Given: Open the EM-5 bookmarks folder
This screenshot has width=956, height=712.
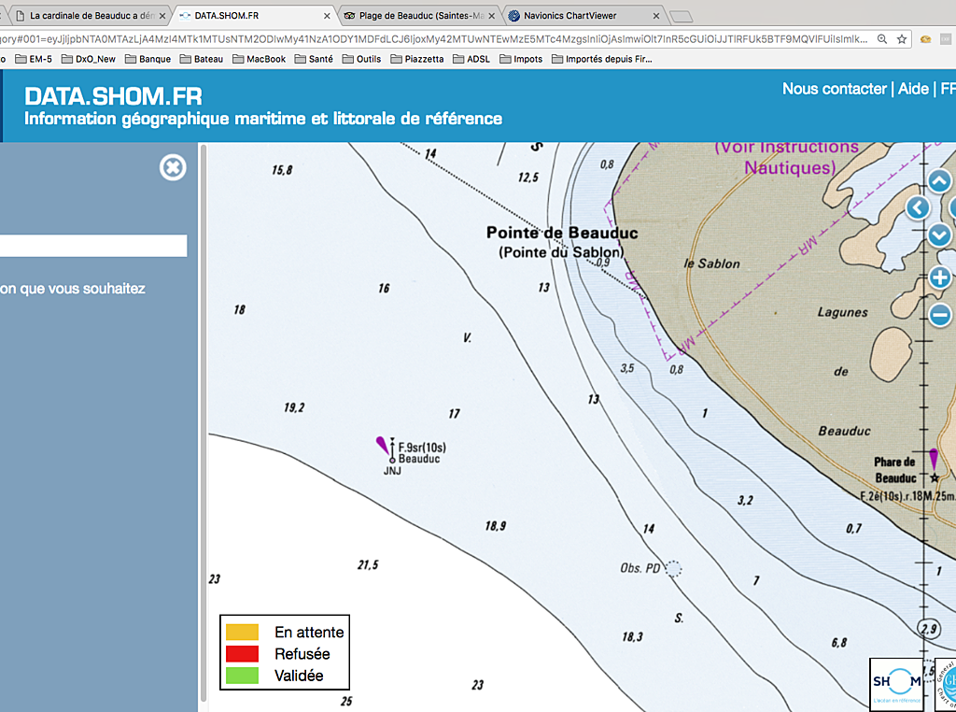Looking at the screenshot, I should point(34,59).
